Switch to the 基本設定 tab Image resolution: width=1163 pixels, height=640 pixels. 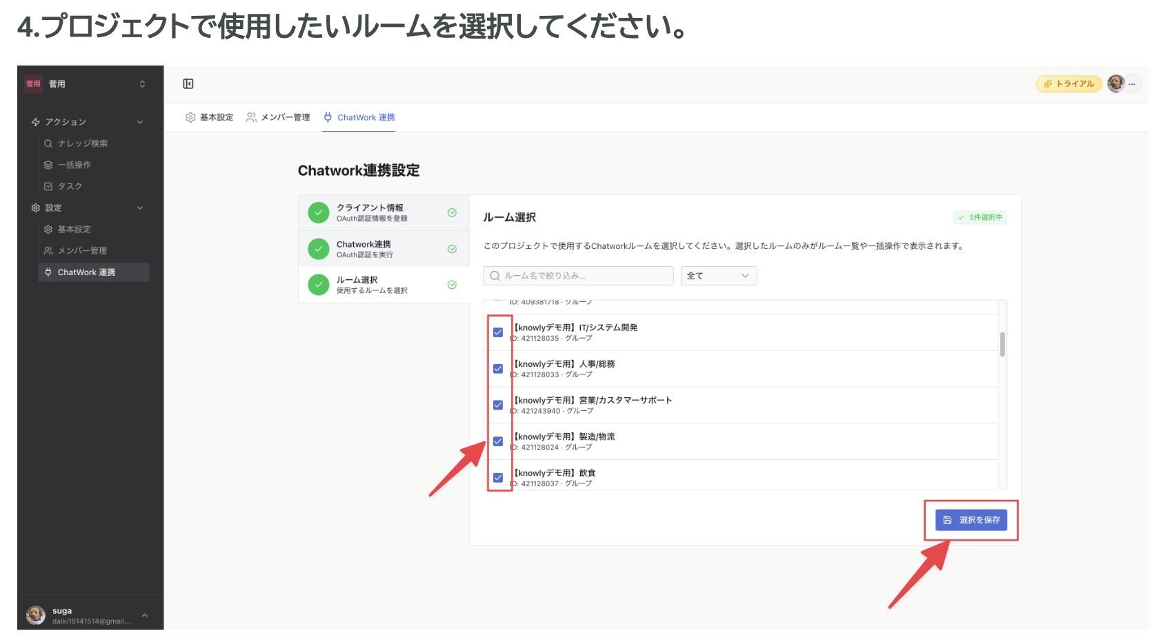coord(215,117)
